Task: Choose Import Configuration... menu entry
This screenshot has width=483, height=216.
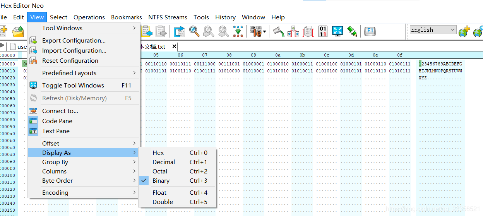Action: (84, 50)
